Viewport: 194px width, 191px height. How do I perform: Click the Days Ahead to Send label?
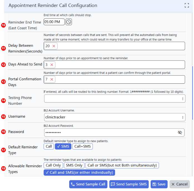pos(25,64)
